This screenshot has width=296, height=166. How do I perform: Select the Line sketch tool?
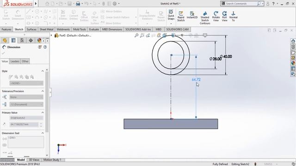coord(28,12)
